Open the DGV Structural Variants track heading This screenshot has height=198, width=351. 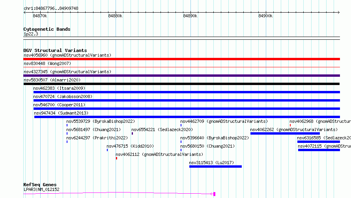click(x=55, y=50)
